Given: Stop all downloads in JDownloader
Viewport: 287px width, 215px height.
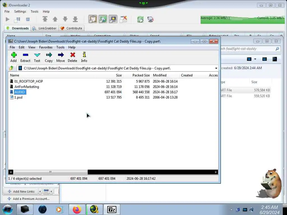Looking at the screenshot, I should (x=28, y=19).
